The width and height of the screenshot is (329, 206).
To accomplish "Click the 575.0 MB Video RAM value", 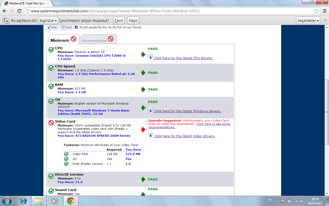I will (133, 154).
